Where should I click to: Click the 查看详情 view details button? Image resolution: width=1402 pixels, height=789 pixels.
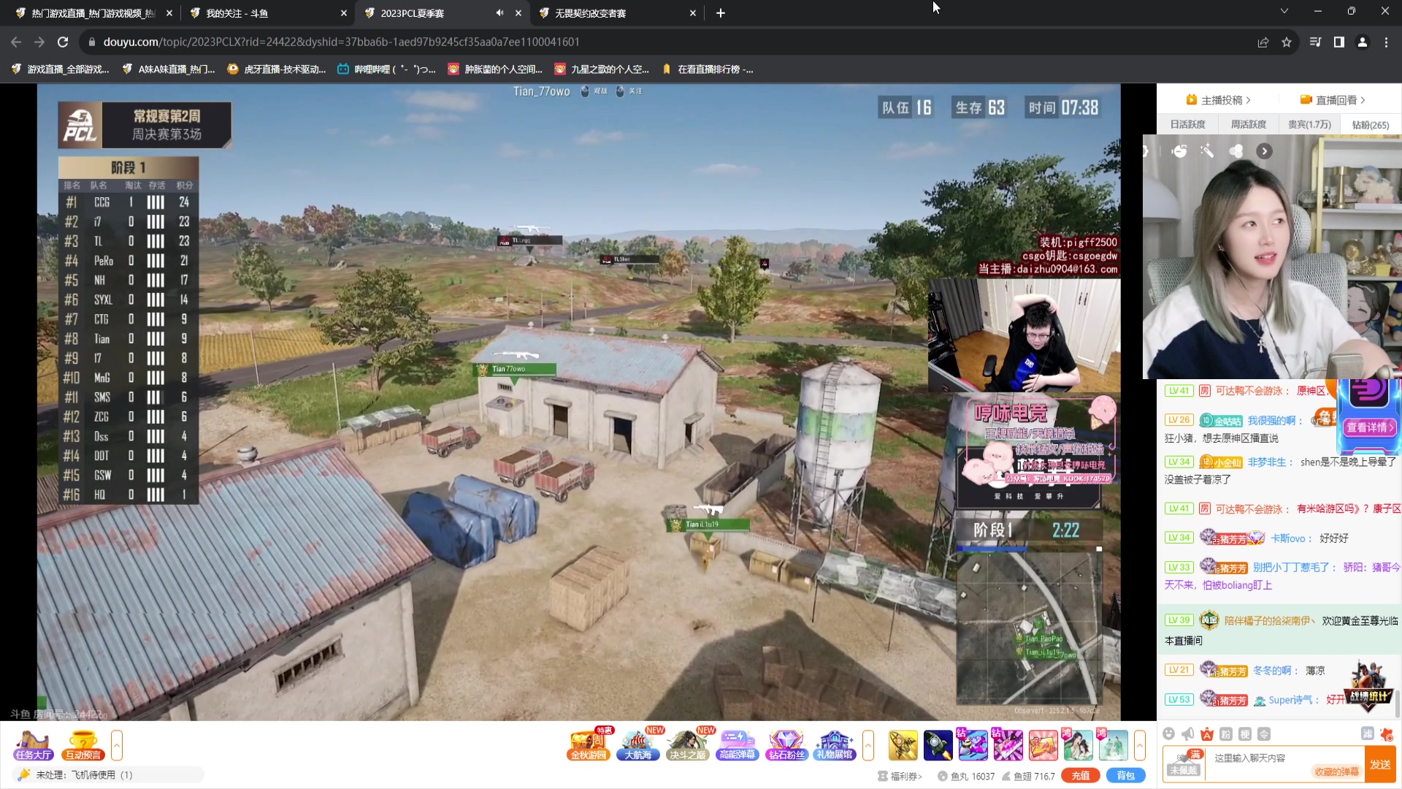pyautogui.click(x=1371, y=427)
